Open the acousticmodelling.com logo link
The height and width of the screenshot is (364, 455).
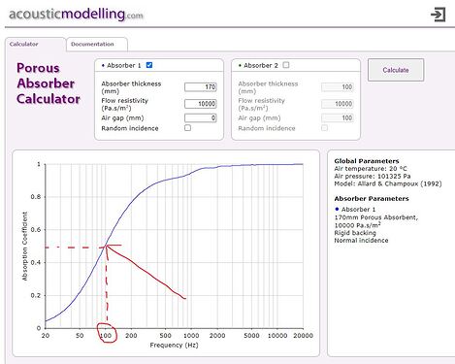click(x=76, y=15)
